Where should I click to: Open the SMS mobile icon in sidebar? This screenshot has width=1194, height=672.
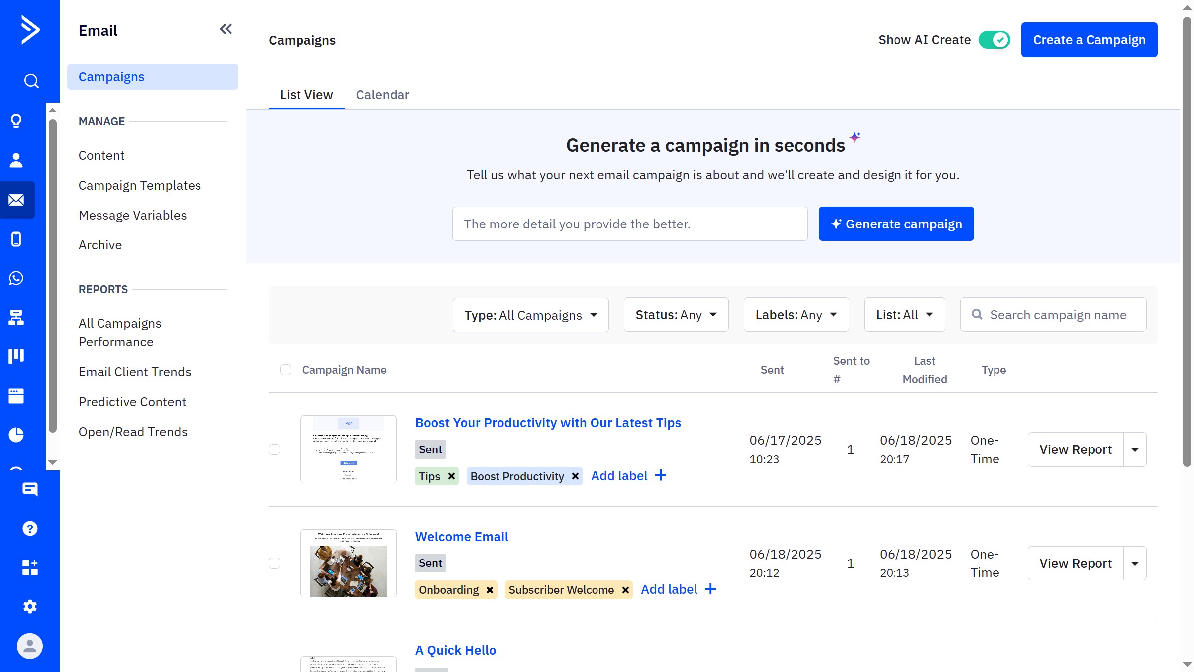pyautogui.click(x=16, y=239)
